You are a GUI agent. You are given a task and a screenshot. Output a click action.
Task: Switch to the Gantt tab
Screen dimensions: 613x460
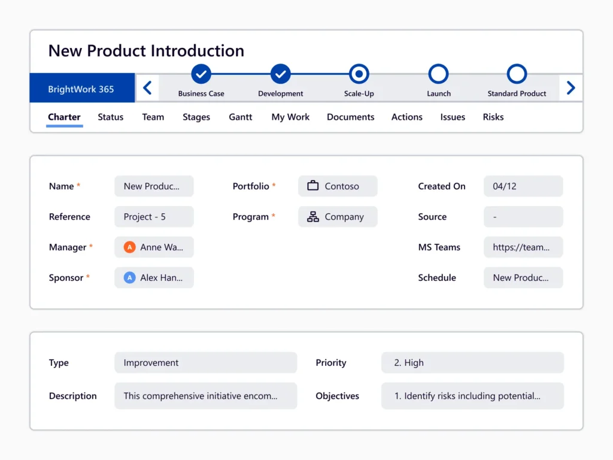coord(240,117)
